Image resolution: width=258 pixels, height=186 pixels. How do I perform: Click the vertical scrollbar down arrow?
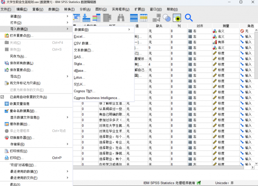pyautogui.click(x=256, y=164)
